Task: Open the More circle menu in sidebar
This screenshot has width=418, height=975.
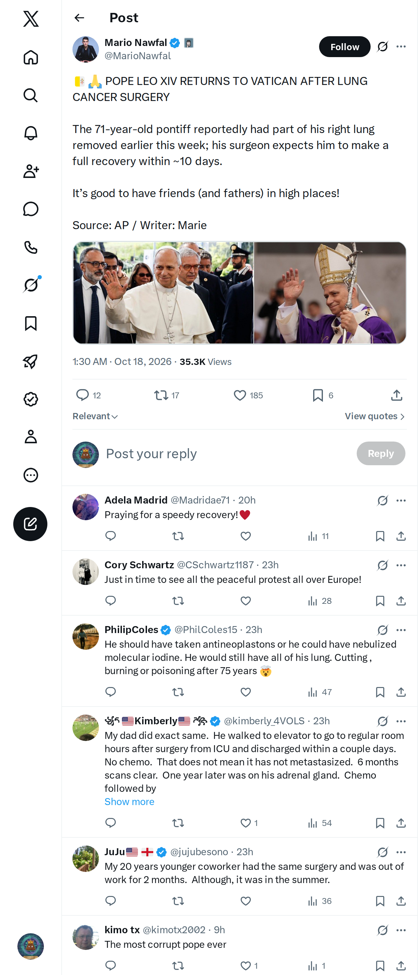Action: point(31,475)
